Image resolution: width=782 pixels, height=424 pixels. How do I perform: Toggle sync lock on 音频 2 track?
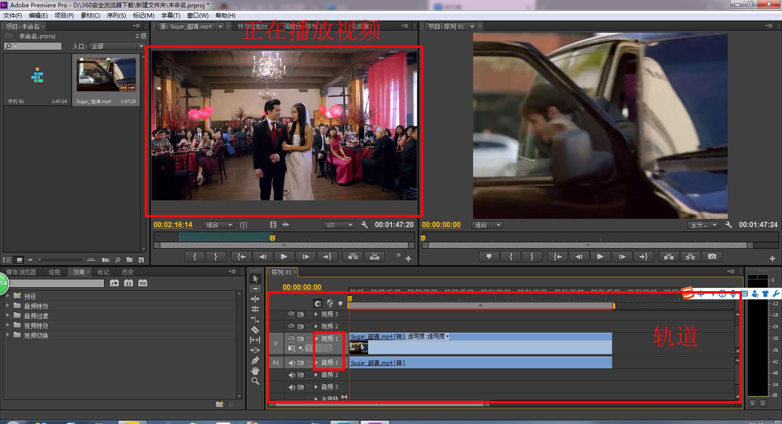point(301,375)
